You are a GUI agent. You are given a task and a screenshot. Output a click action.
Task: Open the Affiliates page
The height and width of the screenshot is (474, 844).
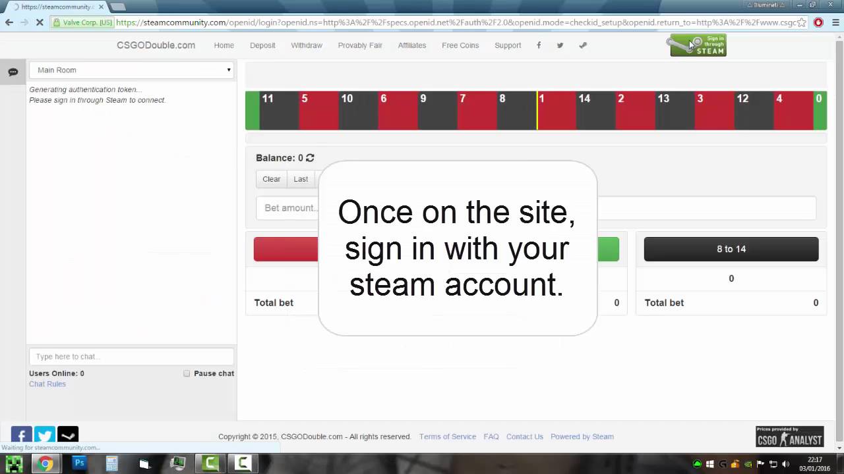412,45
